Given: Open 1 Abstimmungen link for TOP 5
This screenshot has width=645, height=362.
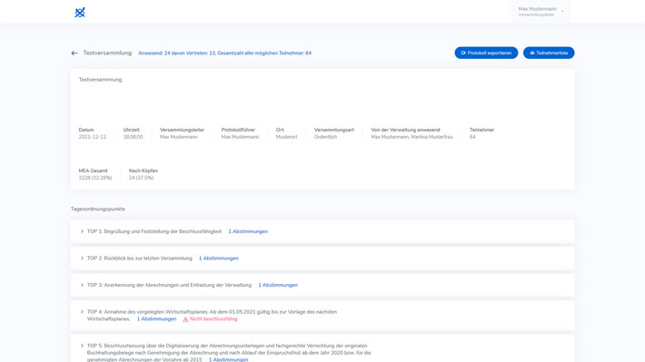Looking at the screenshot, I should (228, 359).
